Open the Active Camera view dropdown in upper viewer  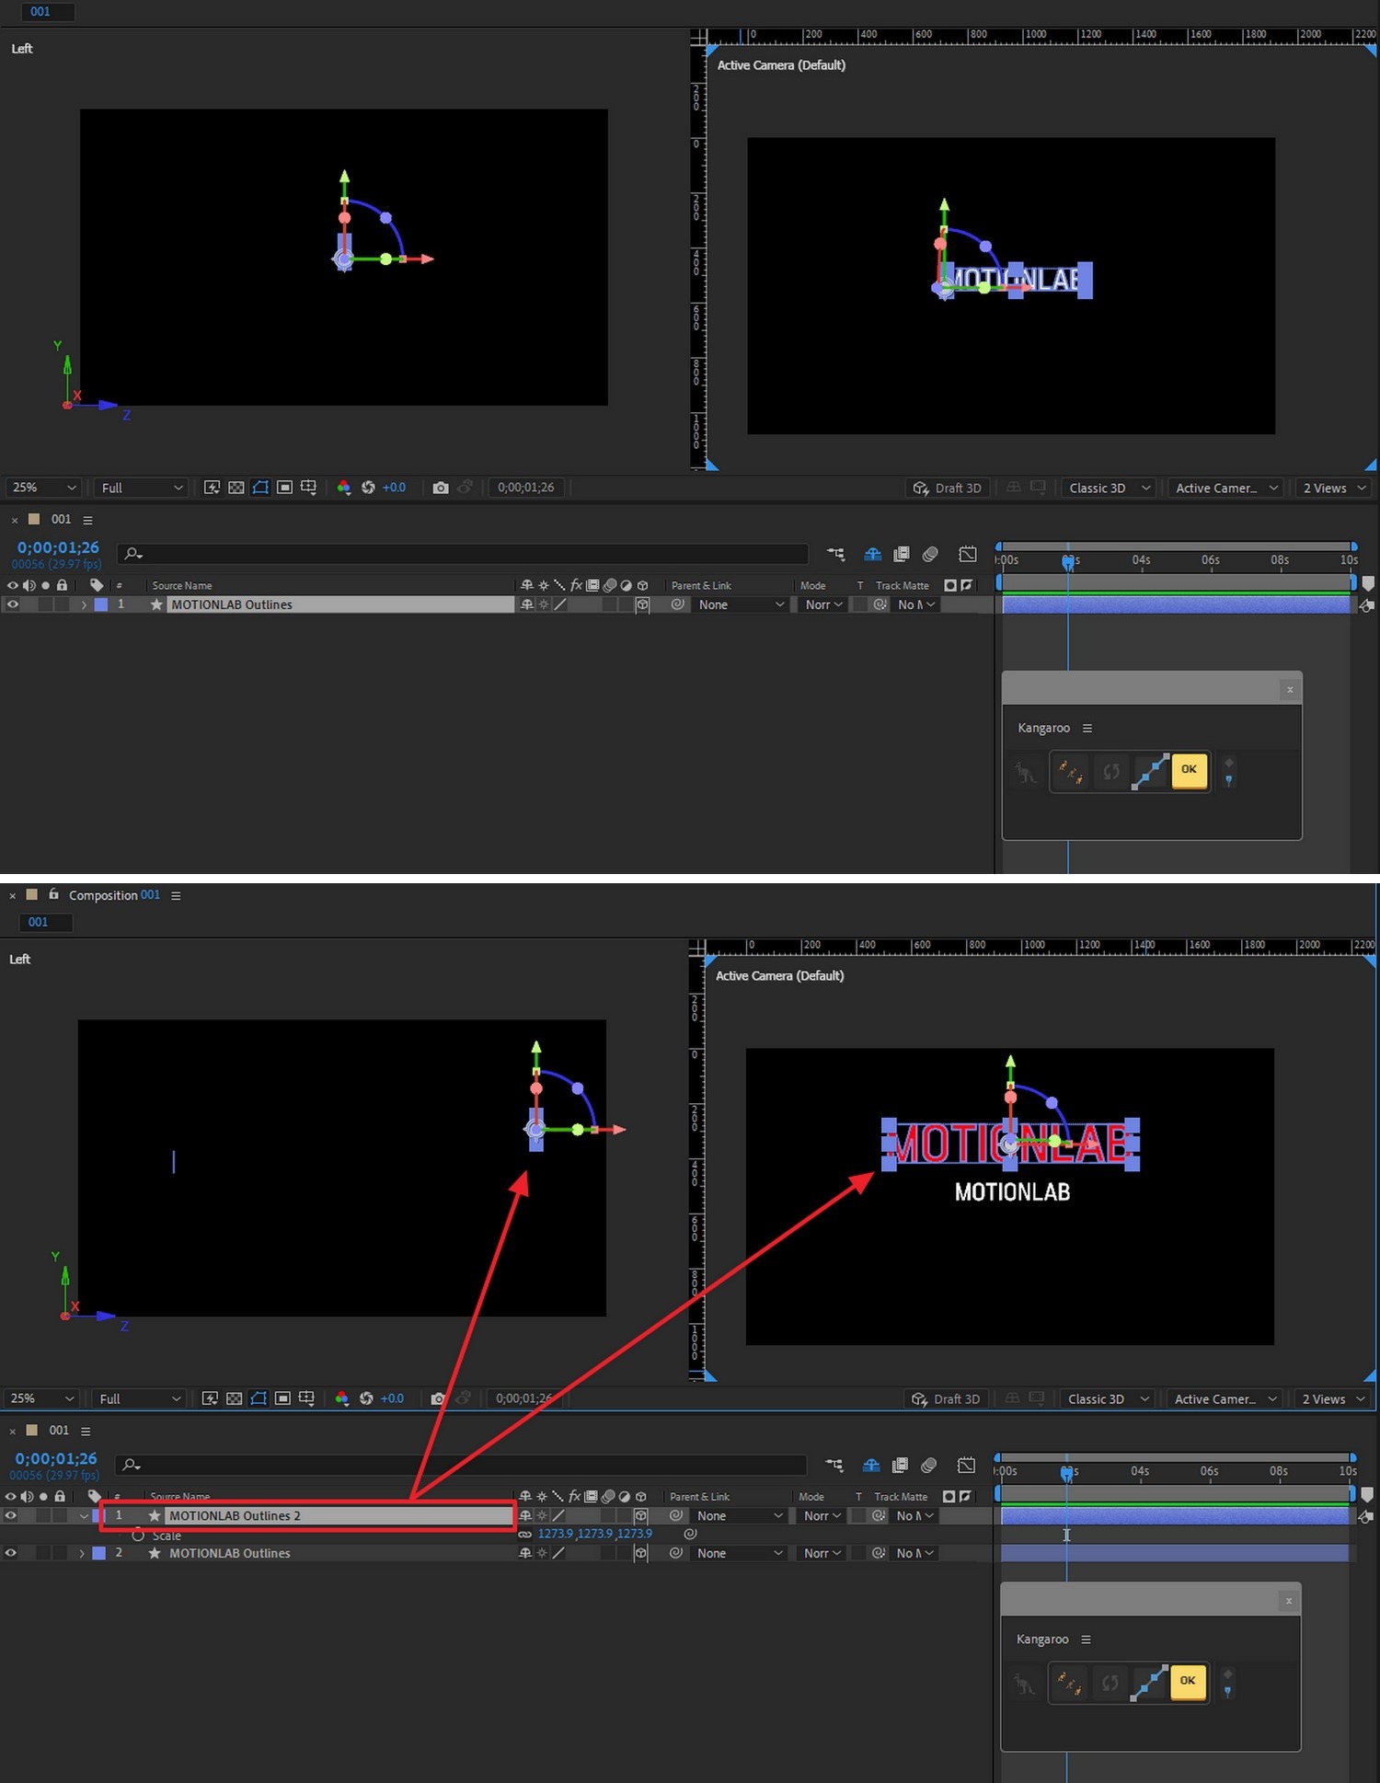click(x=1226, y=488)
